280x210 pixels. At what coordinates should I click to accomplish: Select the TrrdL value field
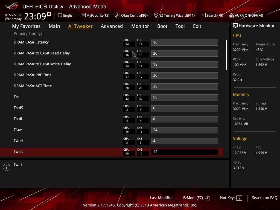point(185,119)
